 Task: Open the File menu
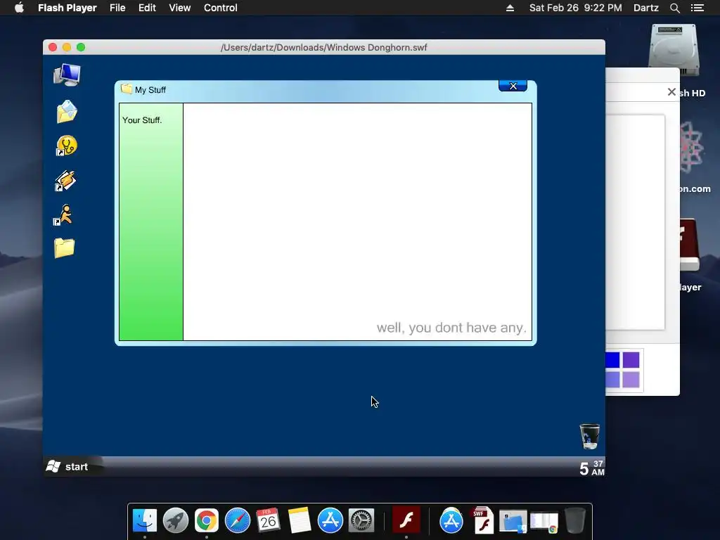pyautogui.click(x=117, y=8)
